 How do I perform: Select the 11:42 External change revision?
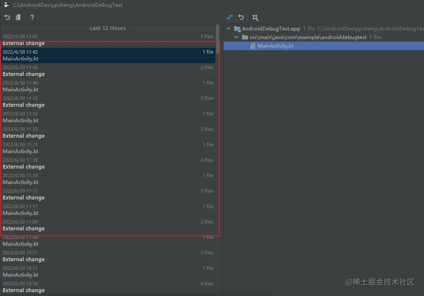108,40
